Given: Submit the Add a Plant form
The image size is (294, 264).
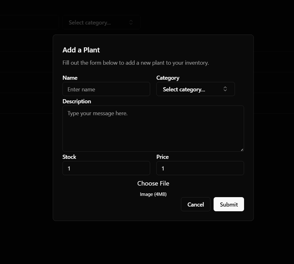Looking at the screenshot, I should tap(229, 204).
